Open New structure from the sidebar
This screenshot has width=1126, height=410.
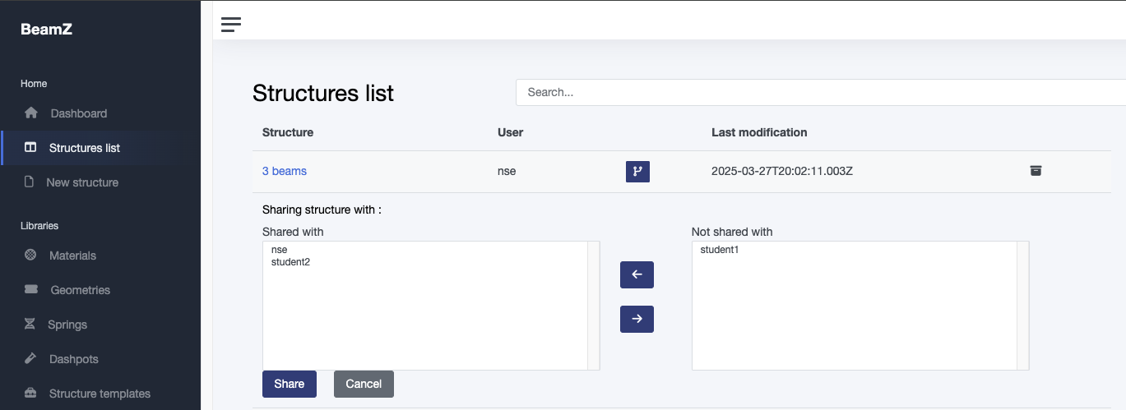[82, 182]
